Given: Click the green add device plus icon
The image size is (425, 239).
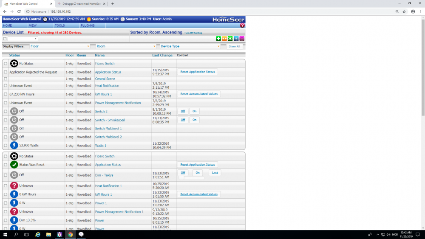Looking at the screenshot, I should point(218,39).
